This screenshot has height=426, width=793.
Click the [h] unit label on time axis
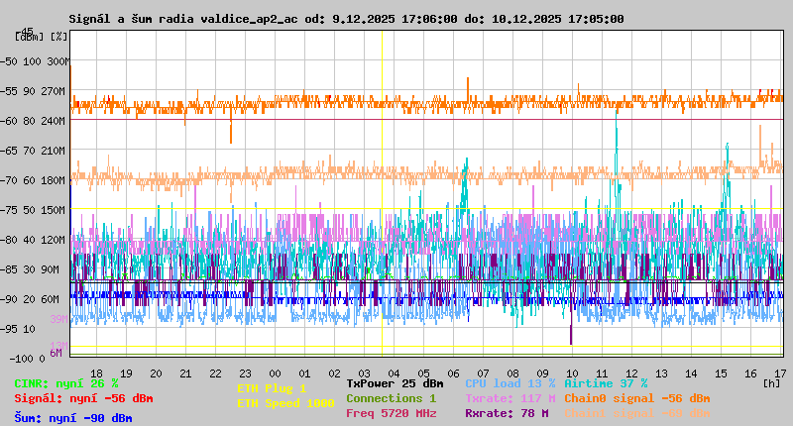click(771, 383)
